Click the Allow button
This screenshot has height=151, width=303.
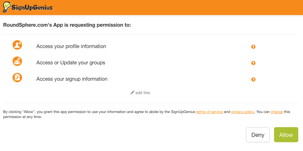click(x=286, y=135)
